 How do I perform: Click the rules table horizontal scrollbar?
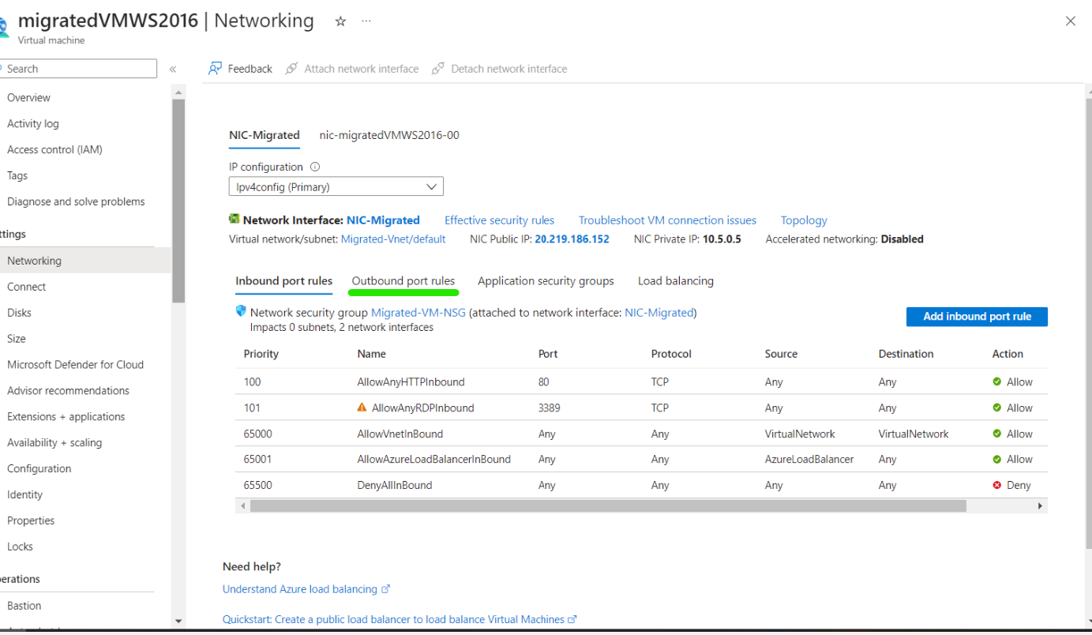608,506
